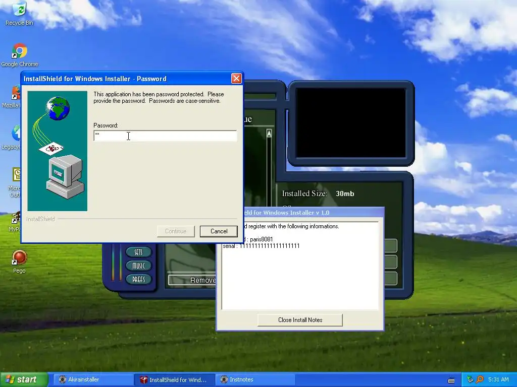This screenshot has height=387, width=517.
Task: Click Close Install Notes button
Action: (300, 320)
